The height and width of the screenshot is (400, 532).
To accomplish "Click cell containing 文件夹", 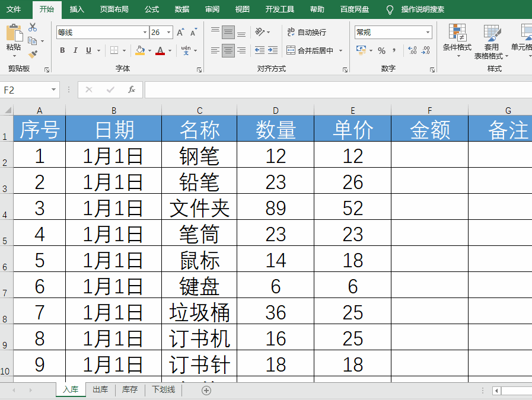I will (199, 207).
